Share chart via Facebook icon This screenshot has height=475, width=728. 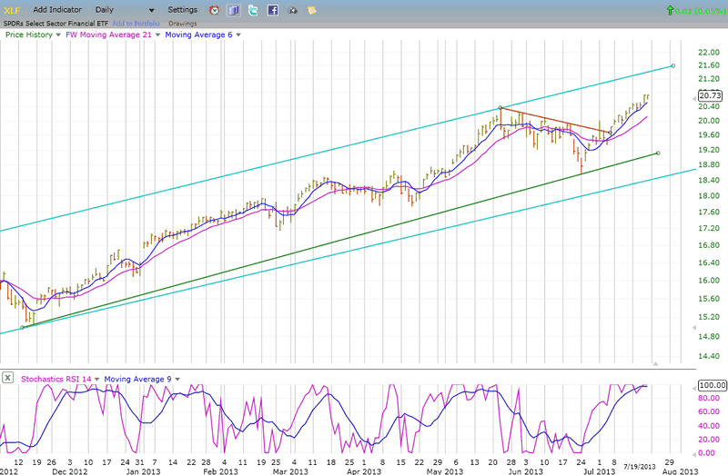pos(272,10)
